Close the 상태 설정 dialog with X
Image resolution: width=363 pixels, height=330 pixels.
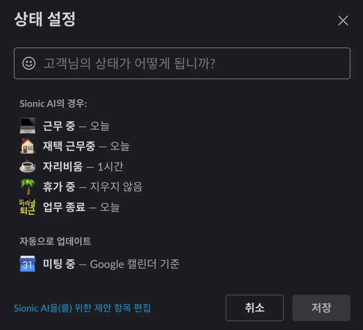pos(343,21)
